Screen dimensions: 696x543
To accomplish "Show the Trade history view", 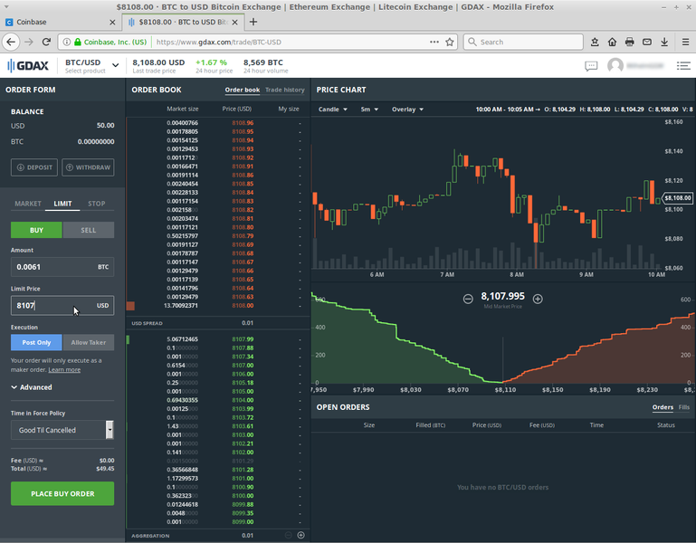I will [285, 90].
